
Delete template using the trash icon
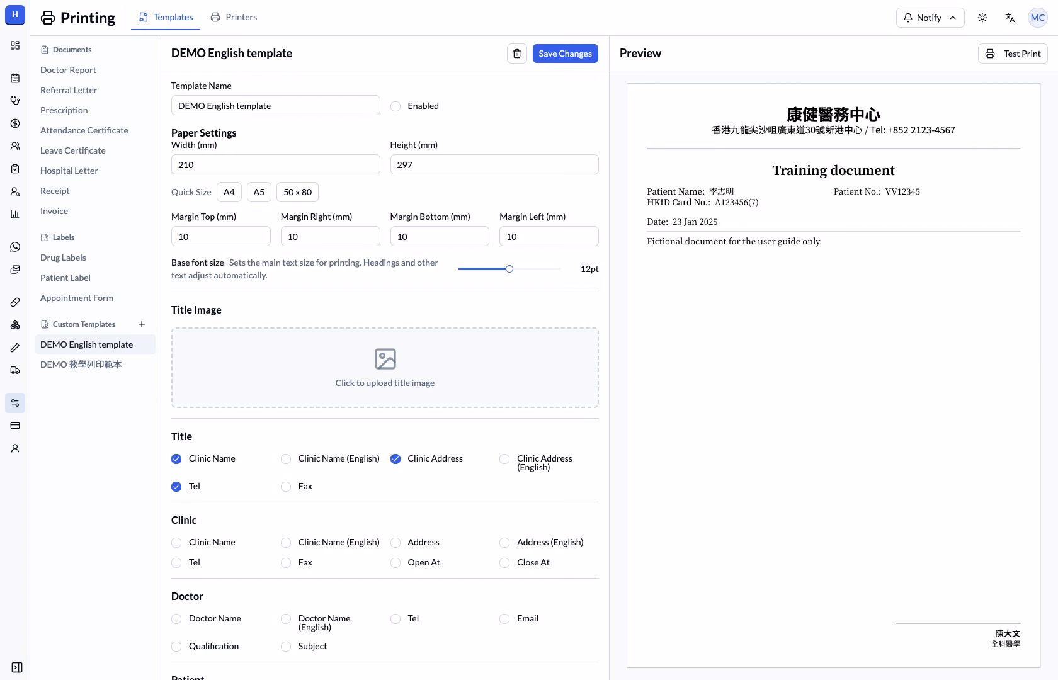517,54
